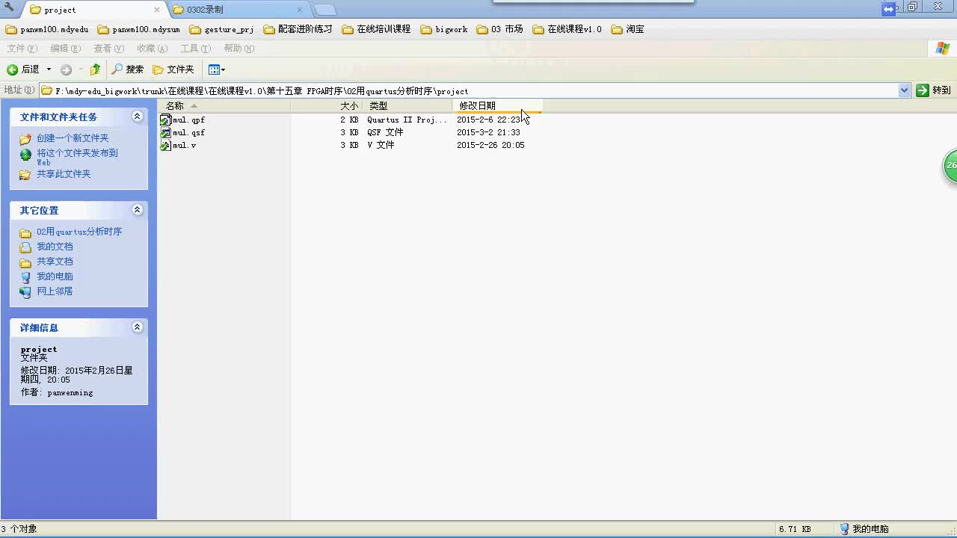Viewport: 957px width, 538px height.
Task: Open the 收藏(A) menu
Action: [152, 49]
